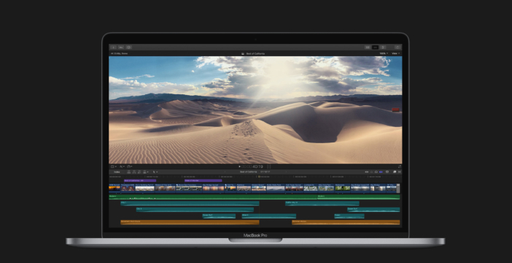The image size is (512, 263).
Task: Select the second orange audio clip
Action: 346,222
